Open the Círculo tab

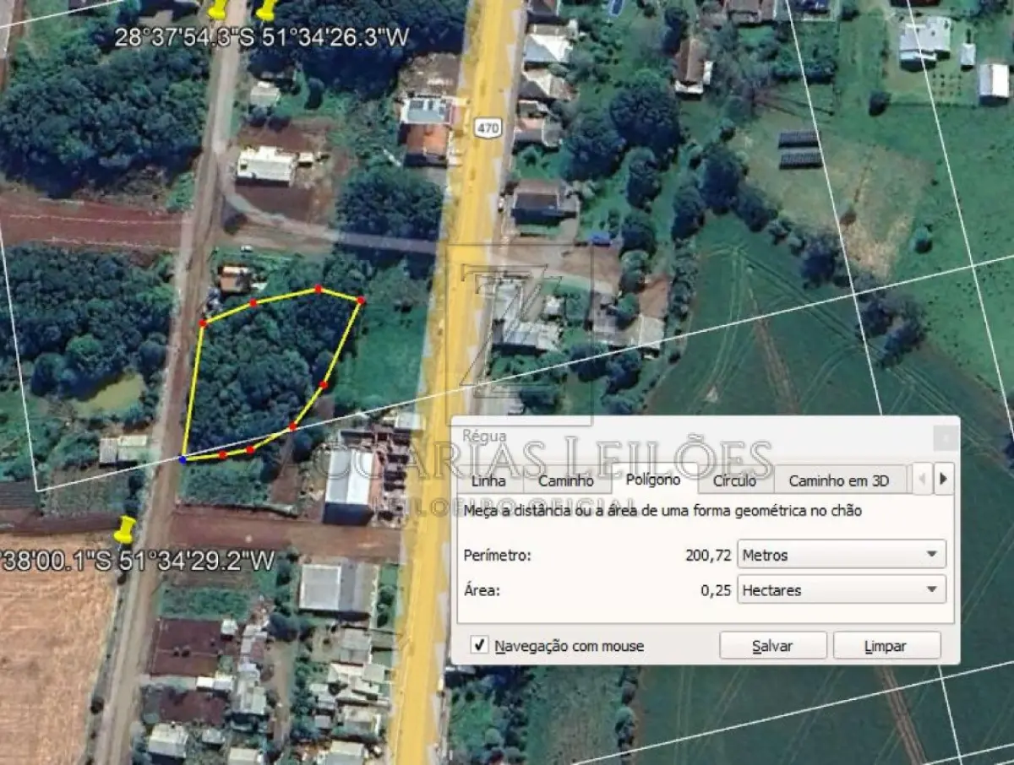pyautogui.click(x=734, y=480)
